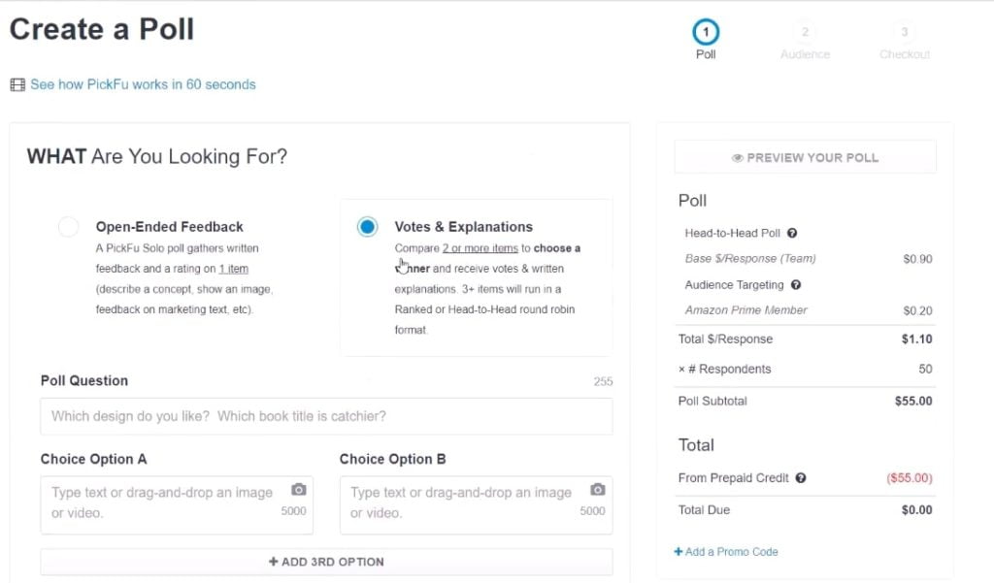Click the plus icon beside Add a Promo Code
994x583 pixels.
tap(679, 552)
